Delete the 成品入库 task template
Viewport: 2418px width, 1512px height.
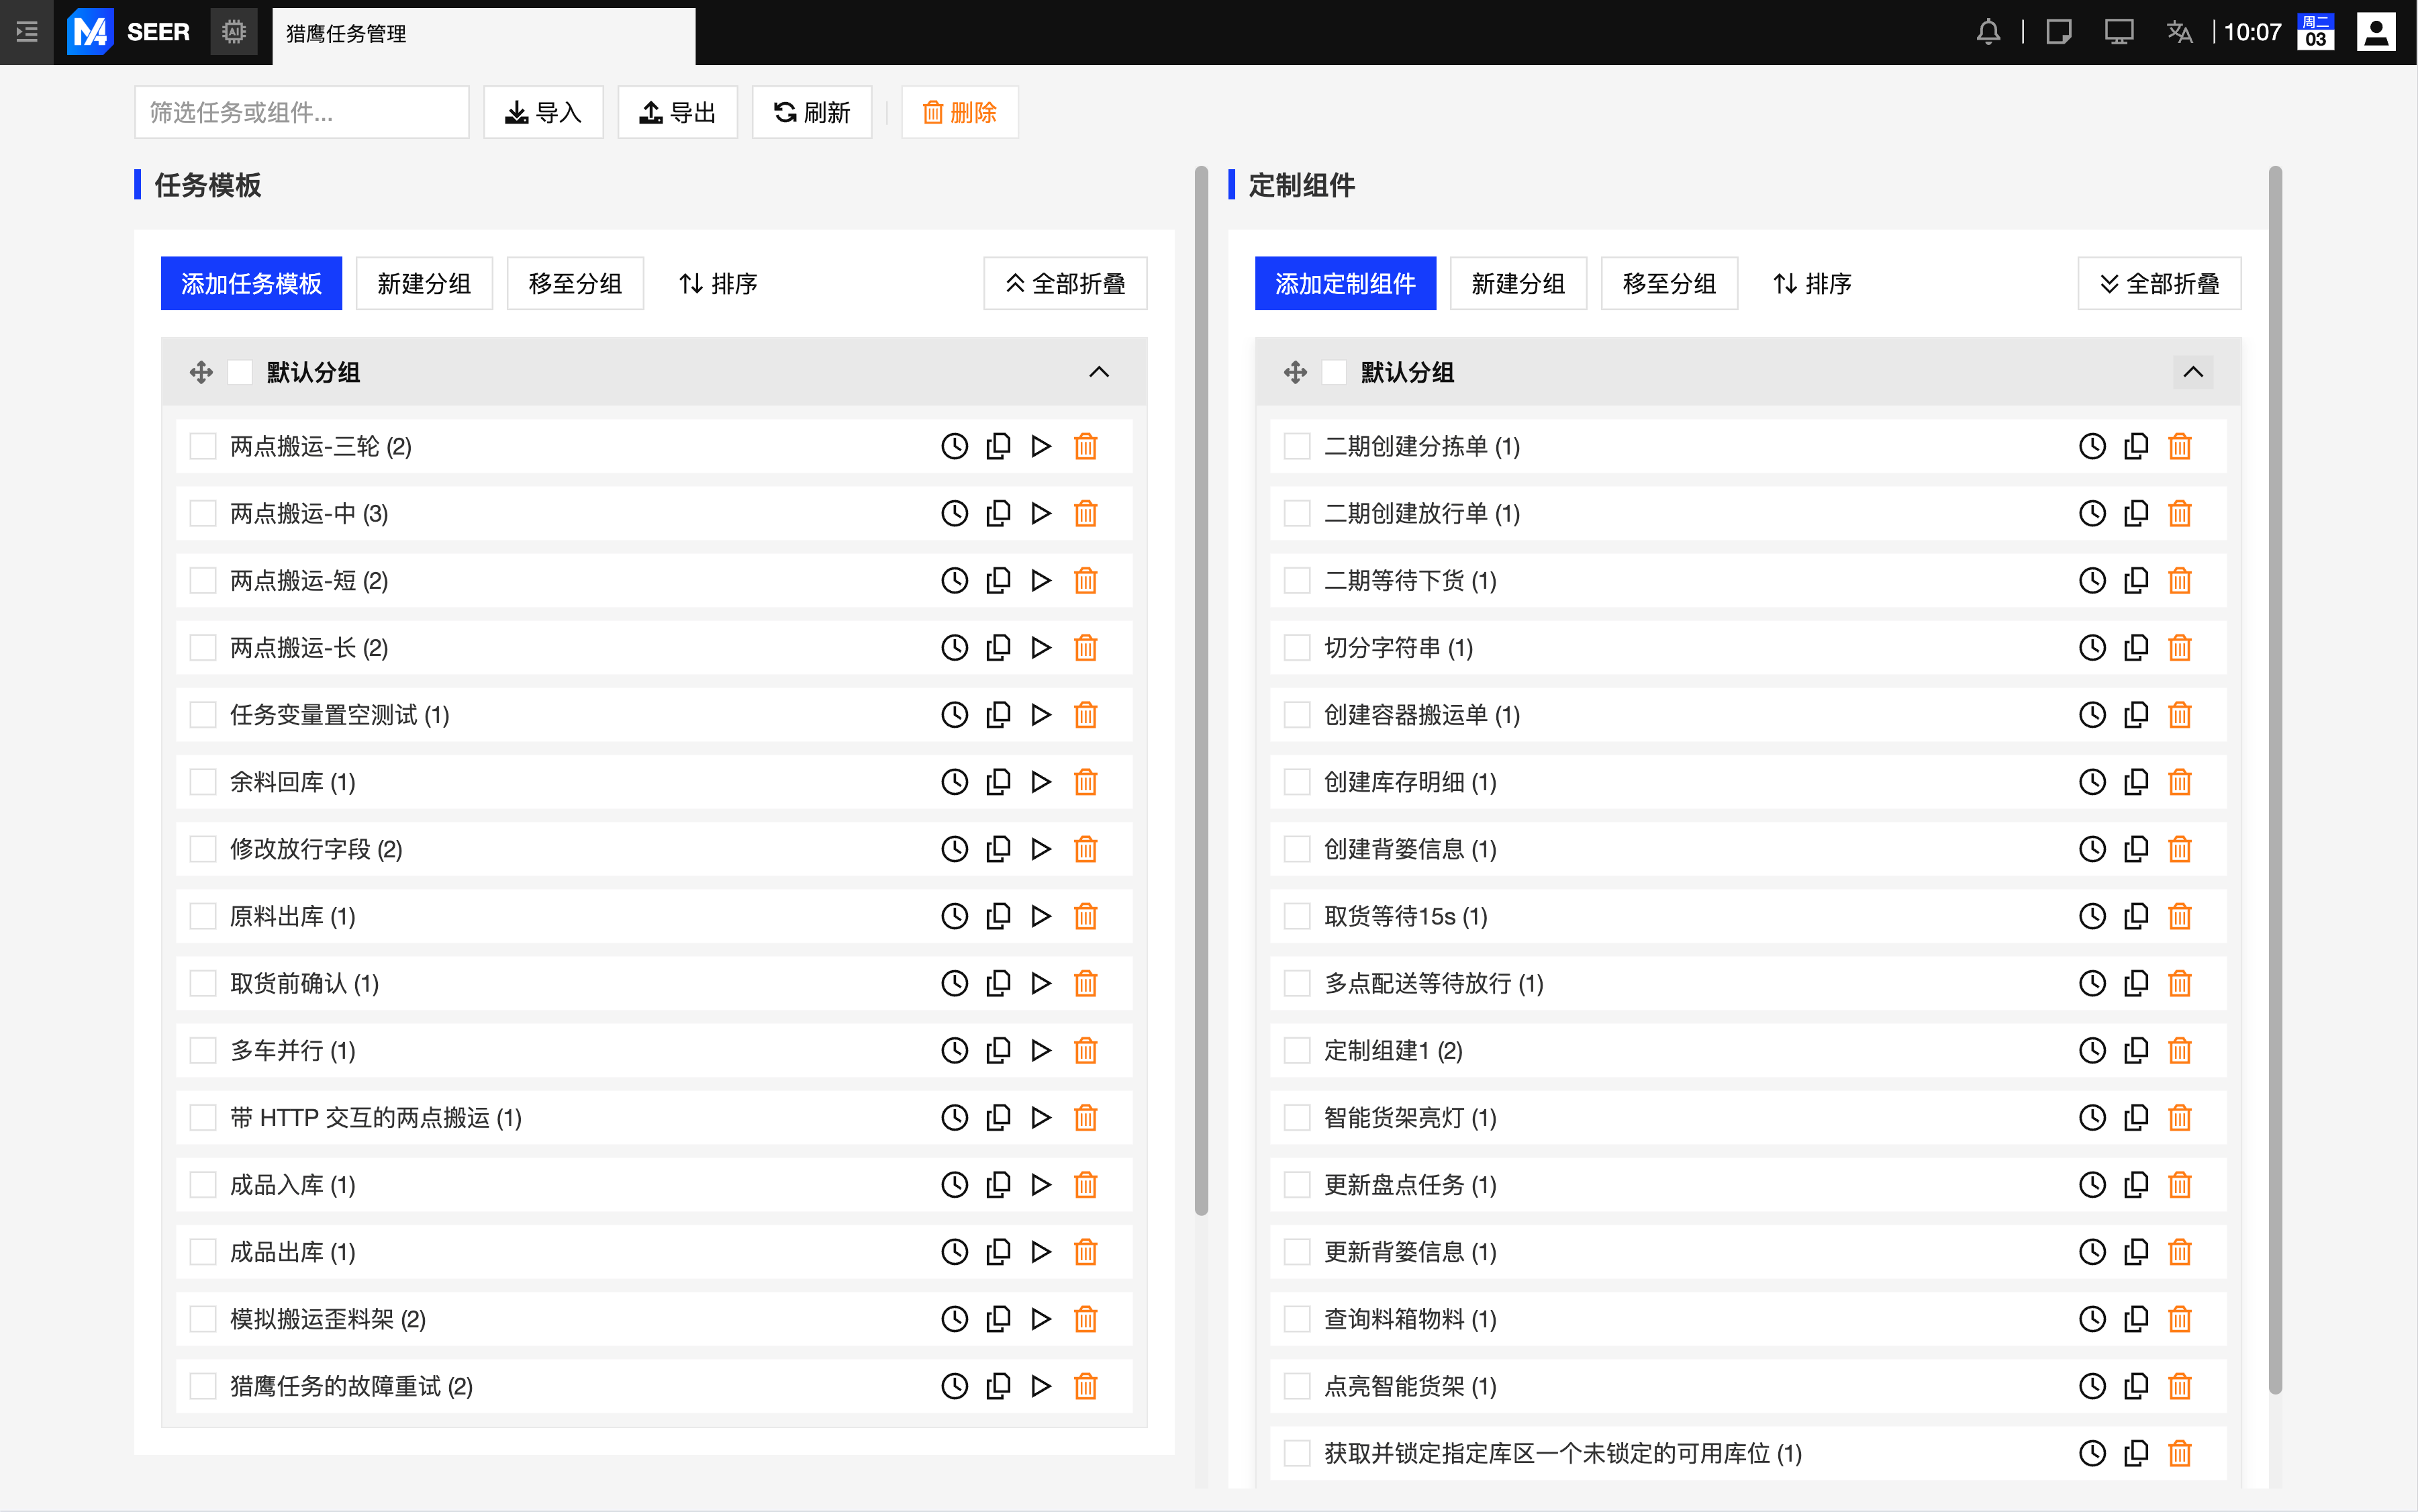pos(1085,1185)
